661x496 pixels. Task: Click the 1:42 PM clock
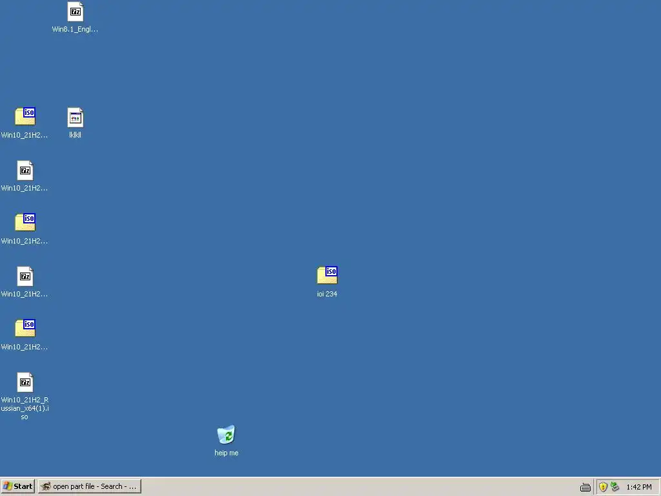pos(639,487)
